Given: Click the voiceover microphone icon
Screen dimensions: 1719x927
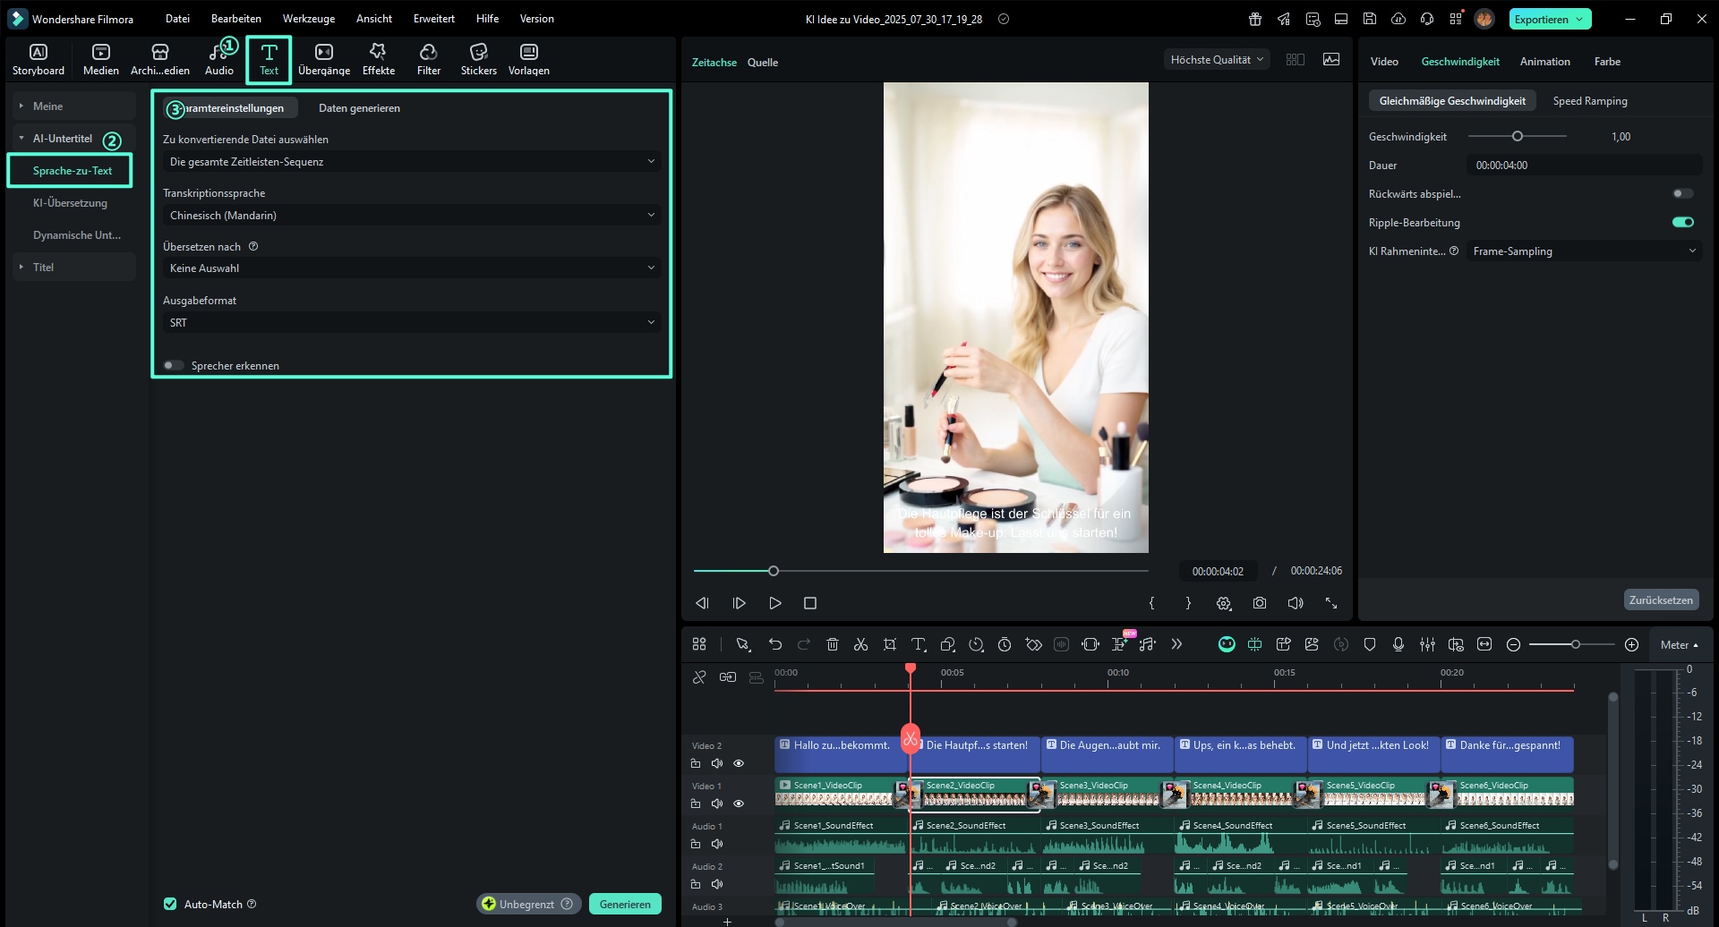Looking at the screenshot, I should [1398, 644].
